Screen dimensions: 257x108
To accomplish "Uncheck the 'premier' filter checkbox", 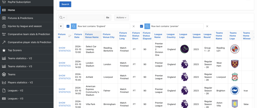I will click(x=142, y=26).
